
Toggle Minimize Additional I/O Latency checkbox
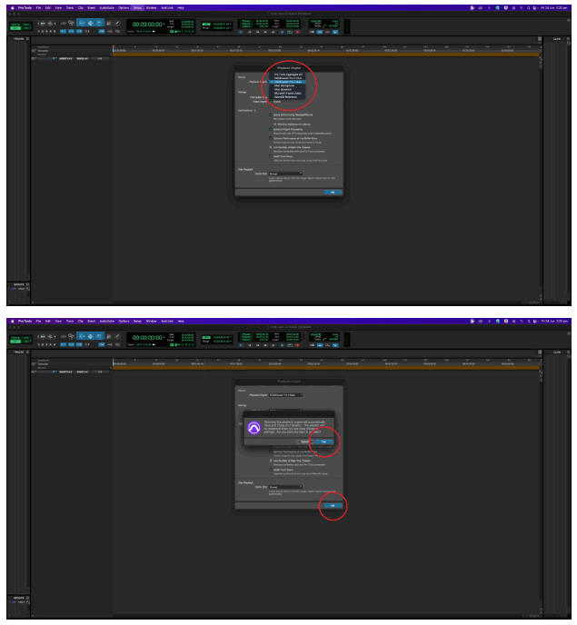(275, 124)
